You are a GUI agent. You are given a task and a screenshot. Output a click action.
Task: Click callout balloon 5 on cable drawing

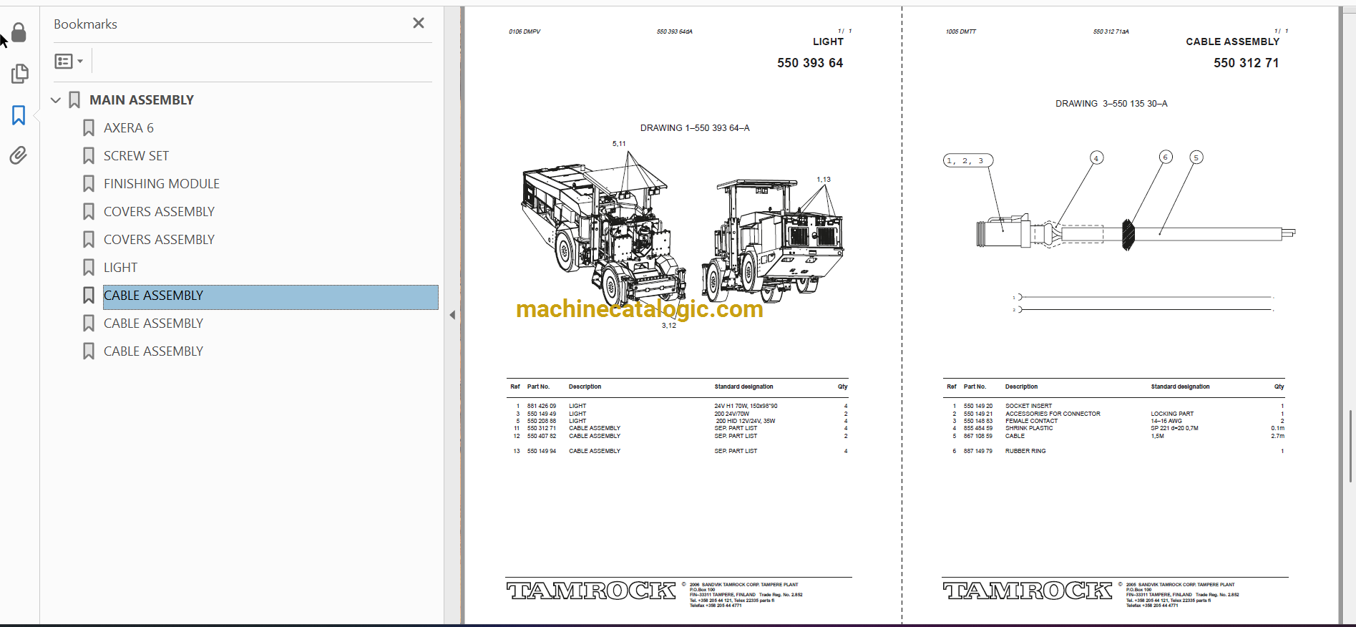[1196, 157]
